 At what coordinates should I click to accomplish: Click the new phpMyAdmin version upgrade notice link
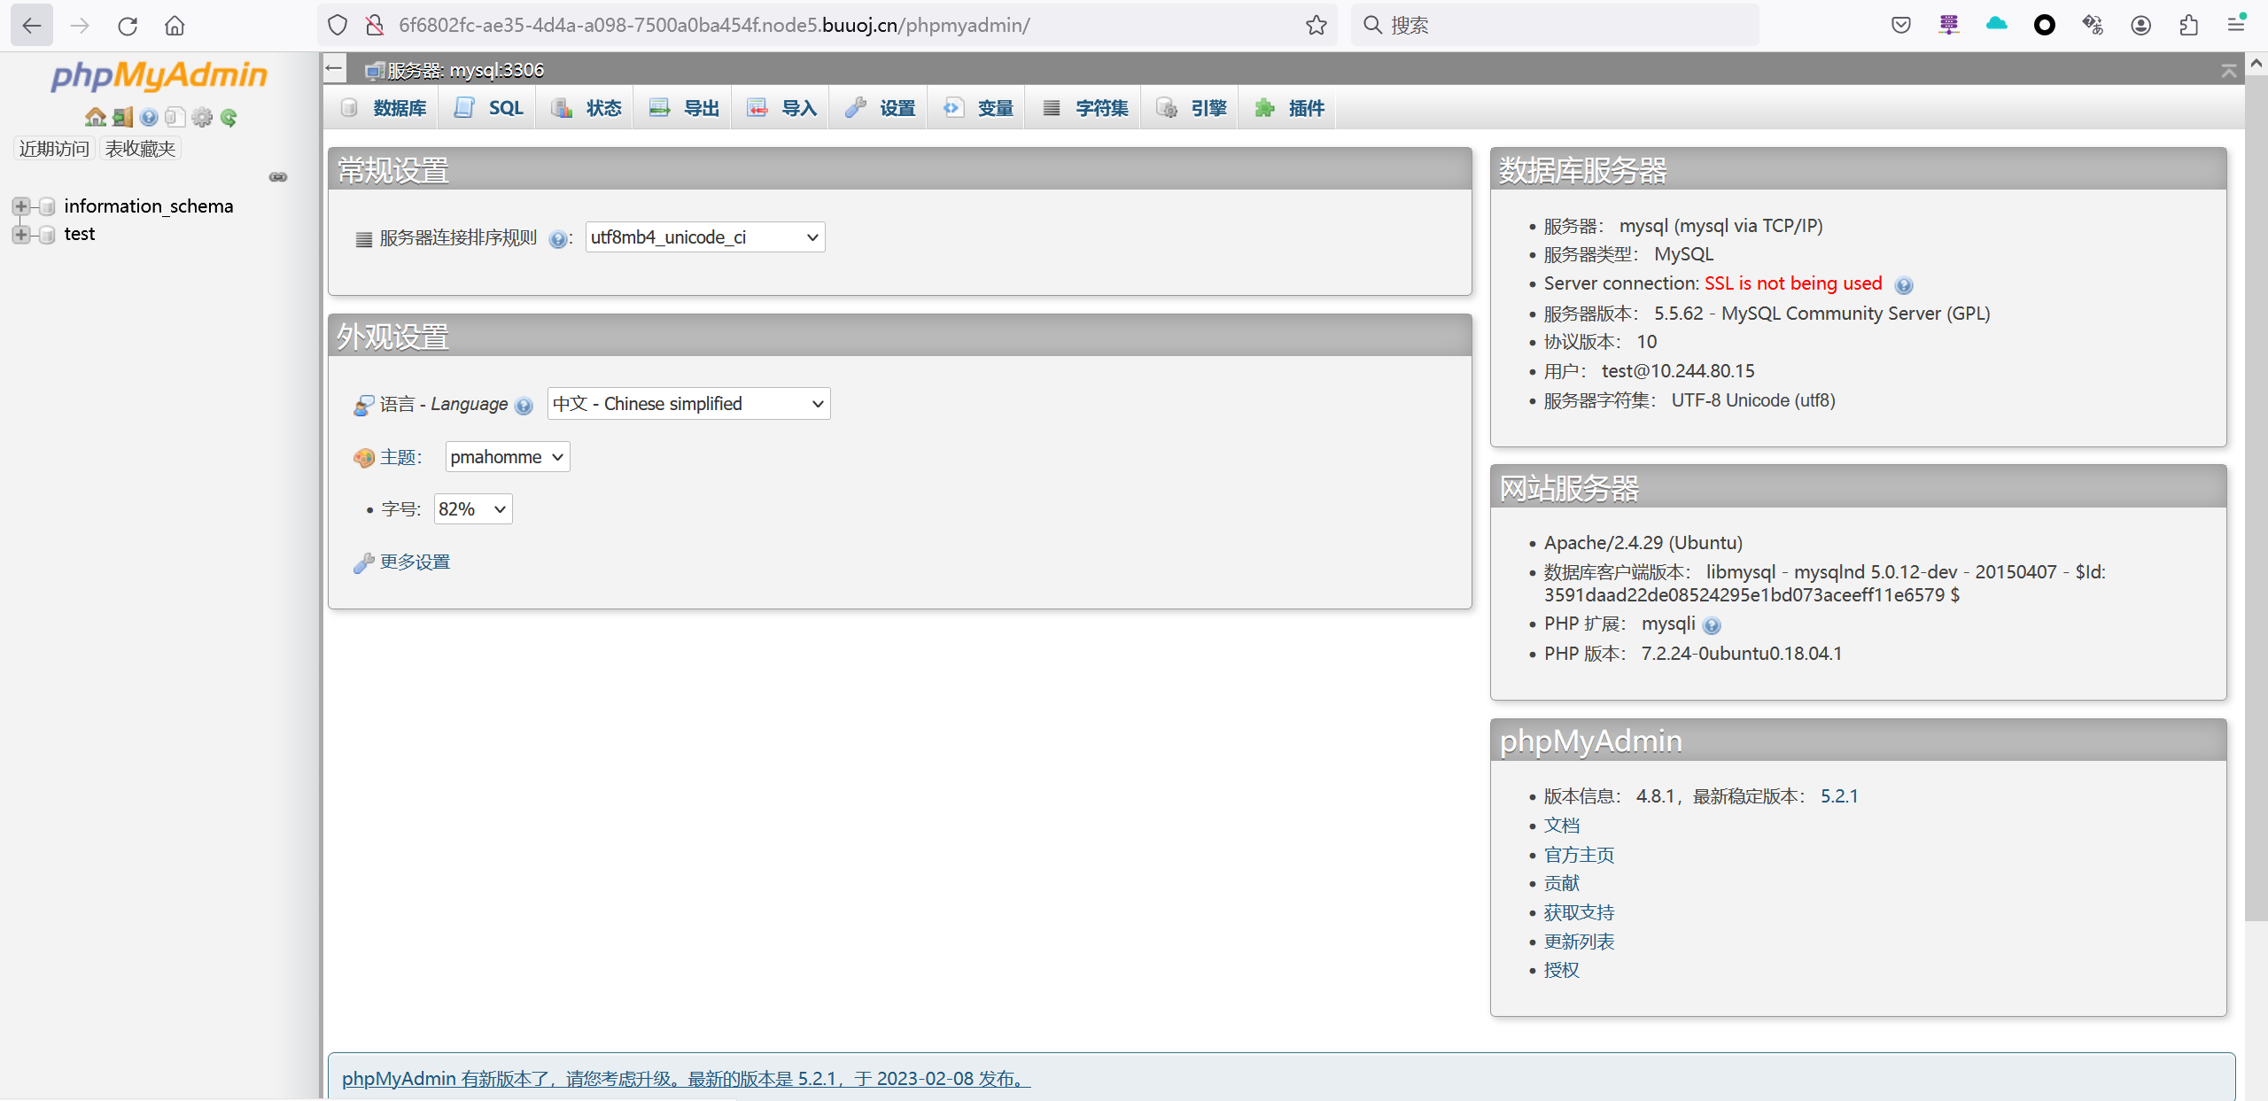coord(686,1079)
